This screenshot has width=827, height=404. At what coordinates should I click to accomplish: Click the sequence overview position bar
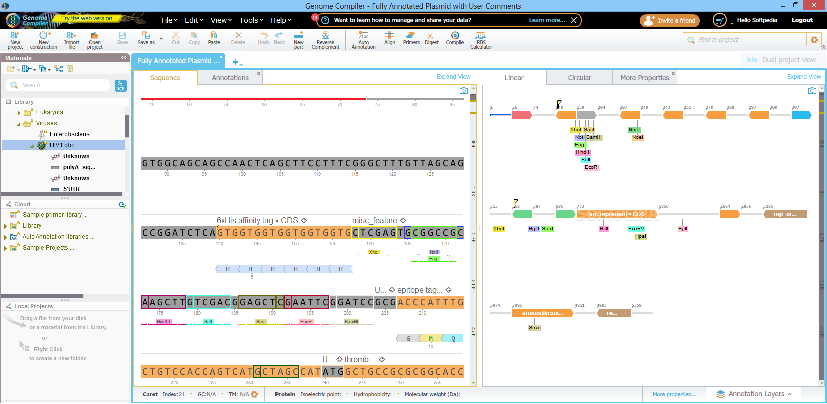303,99
